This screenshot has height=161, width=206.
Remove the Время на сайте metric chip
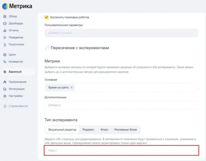click(x=72, y=88)
